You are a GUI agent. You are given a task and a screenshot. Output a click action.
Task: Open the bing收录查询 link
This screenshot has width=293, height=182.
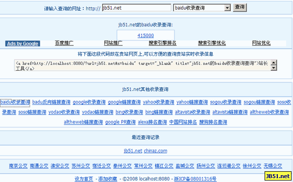click(129, 112)
